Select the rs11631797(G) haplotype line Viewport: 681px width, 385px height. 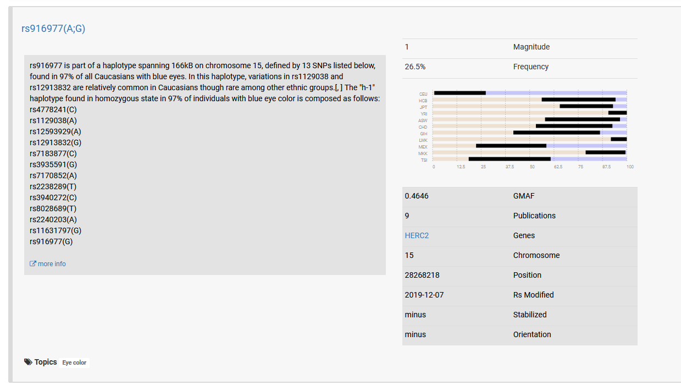point(56,230)
